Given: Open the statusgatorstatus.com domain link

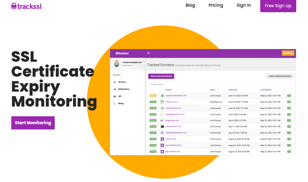Looking at the screenshot, I should [175, 115].
